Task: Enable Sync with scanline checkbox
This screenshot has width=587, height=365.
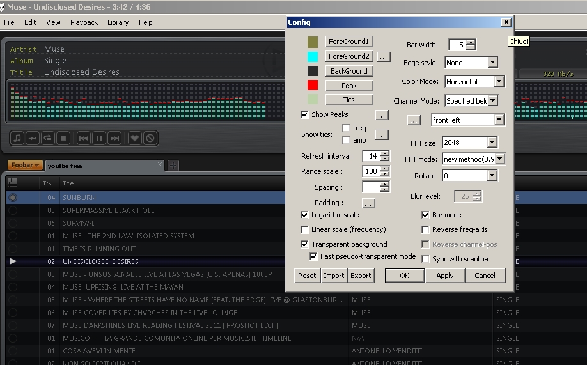Action: click(x=425, y=259)
